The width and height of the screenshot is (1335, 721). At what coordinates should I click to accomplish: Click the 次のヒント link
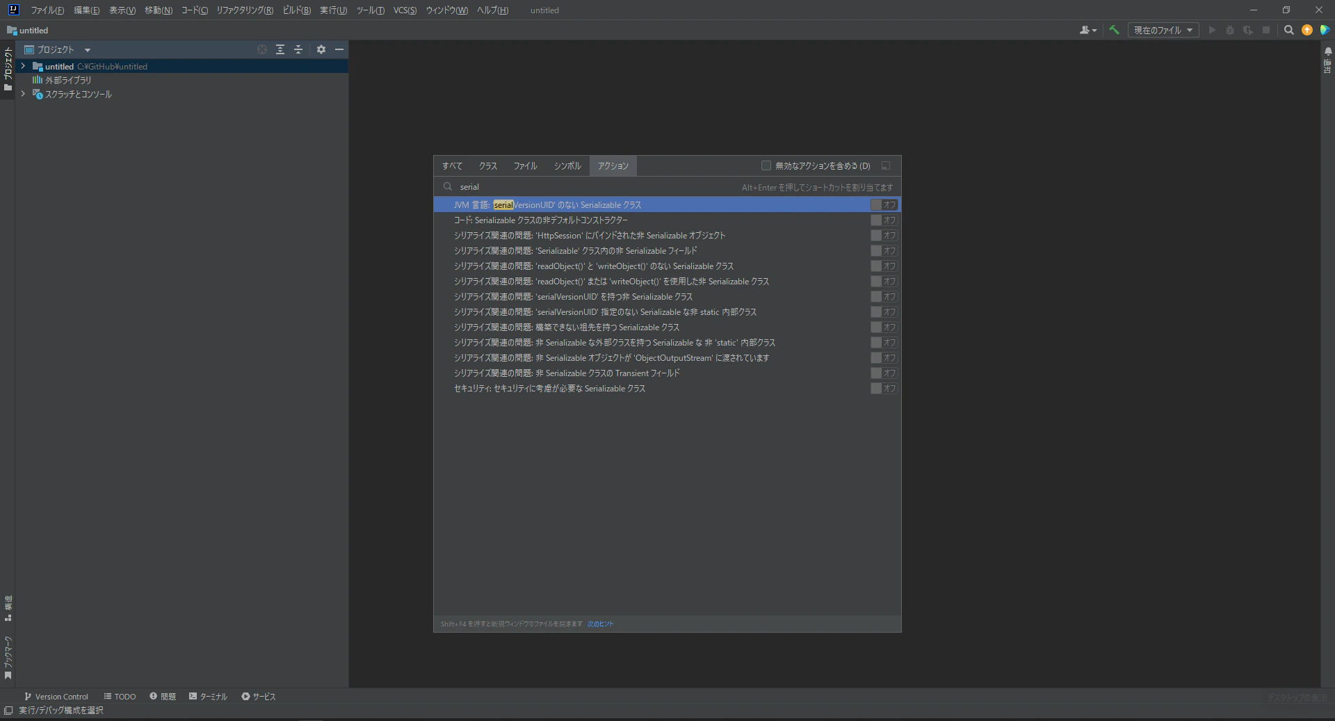coord(600,624)
